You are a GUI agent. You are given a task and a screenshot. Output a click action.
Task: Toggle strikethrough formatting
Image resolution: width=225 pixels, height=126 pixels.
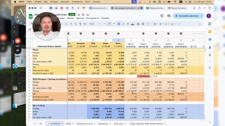128,24
